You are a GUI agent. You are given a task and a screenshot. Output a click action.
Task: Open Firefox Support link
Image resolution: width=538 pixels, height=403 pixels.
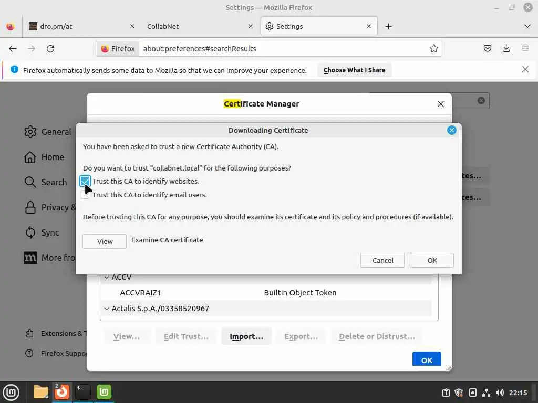pyautogui.click(x=56, y=353)
